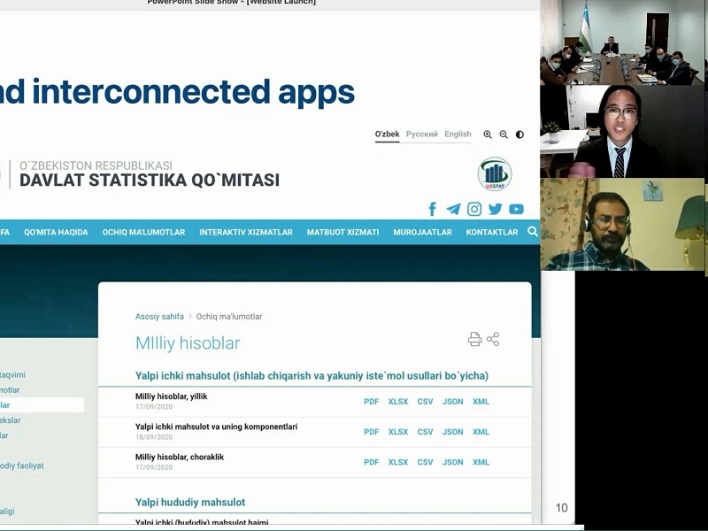Download Milliy hisoblar, yillik as PDF
Screen dimensions: 708x531
click(371, 402)
